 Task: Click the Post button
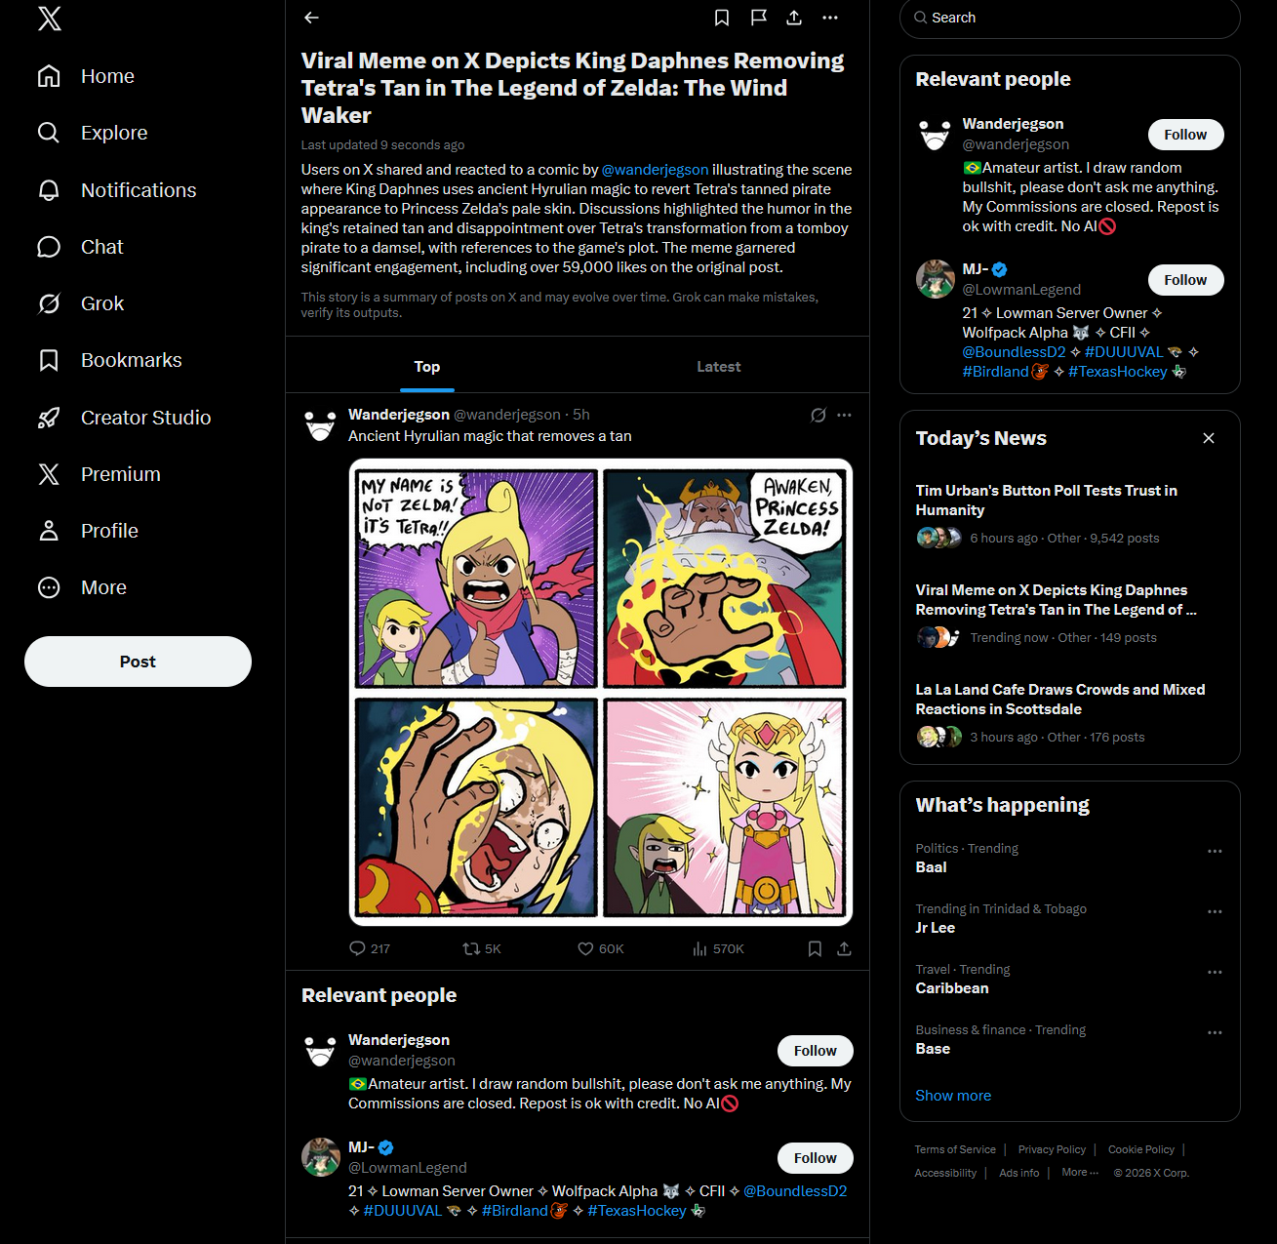pos(138,662)
